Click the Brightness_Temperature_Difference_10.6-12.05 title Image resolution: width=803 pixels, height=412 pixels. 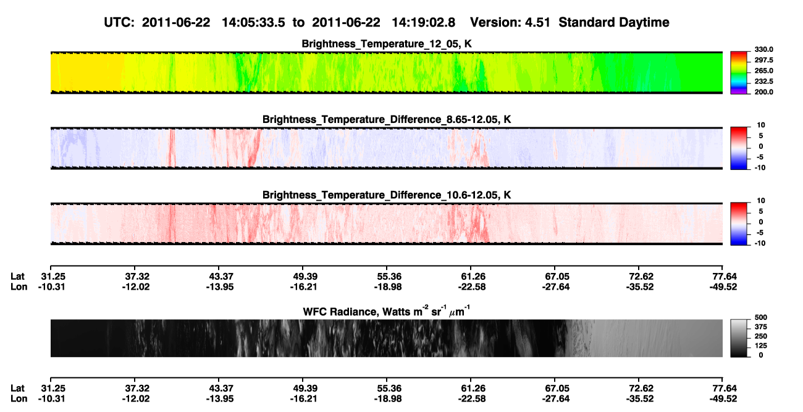click(x=386, y=195)
